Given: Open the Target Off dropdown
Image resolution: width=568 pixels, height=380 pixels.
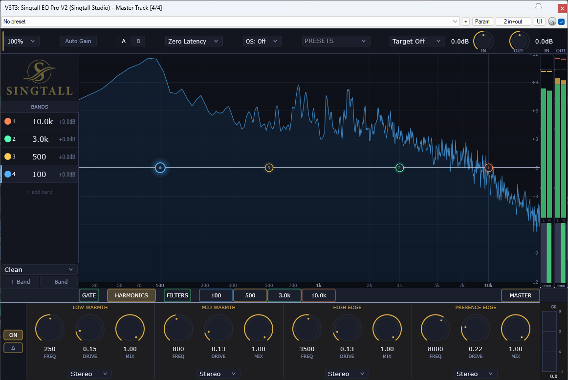Looking at the screenshot, I should click(417, 41).
